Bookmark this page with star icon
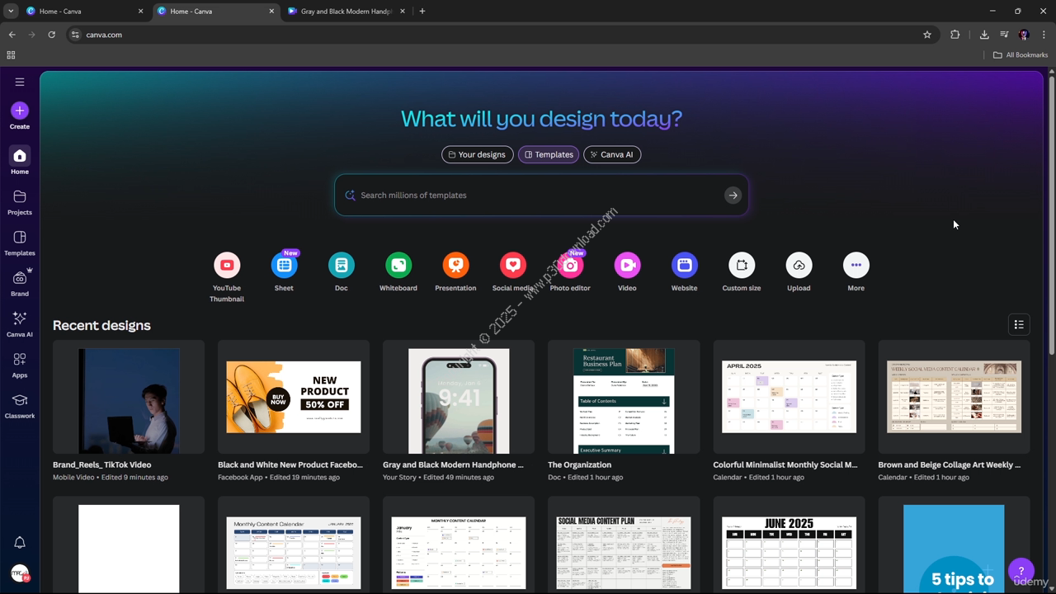Image resolution: width=1056 pixels, height=594 pixels. coord(927,35)
